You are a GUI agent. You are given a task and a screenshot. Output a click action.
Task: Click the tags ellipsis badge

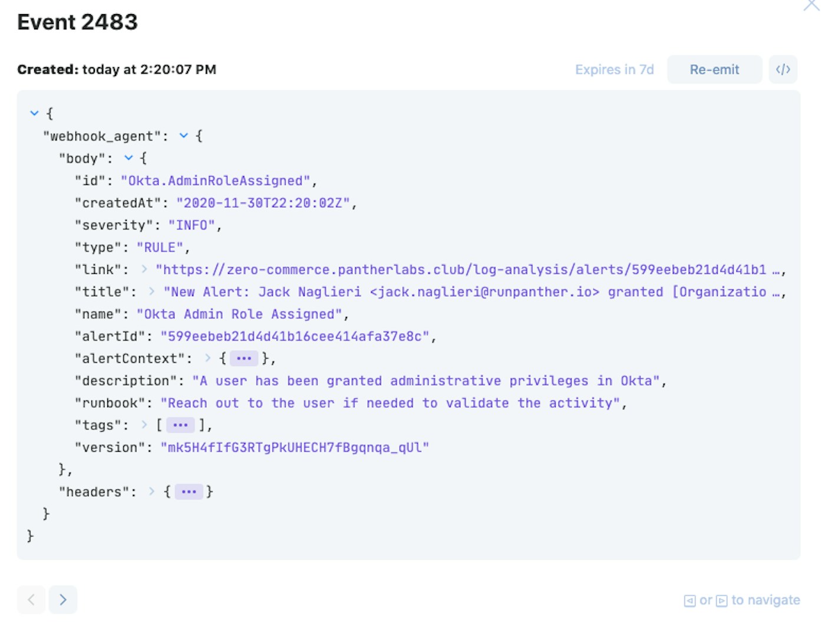[x=180, y=425]
